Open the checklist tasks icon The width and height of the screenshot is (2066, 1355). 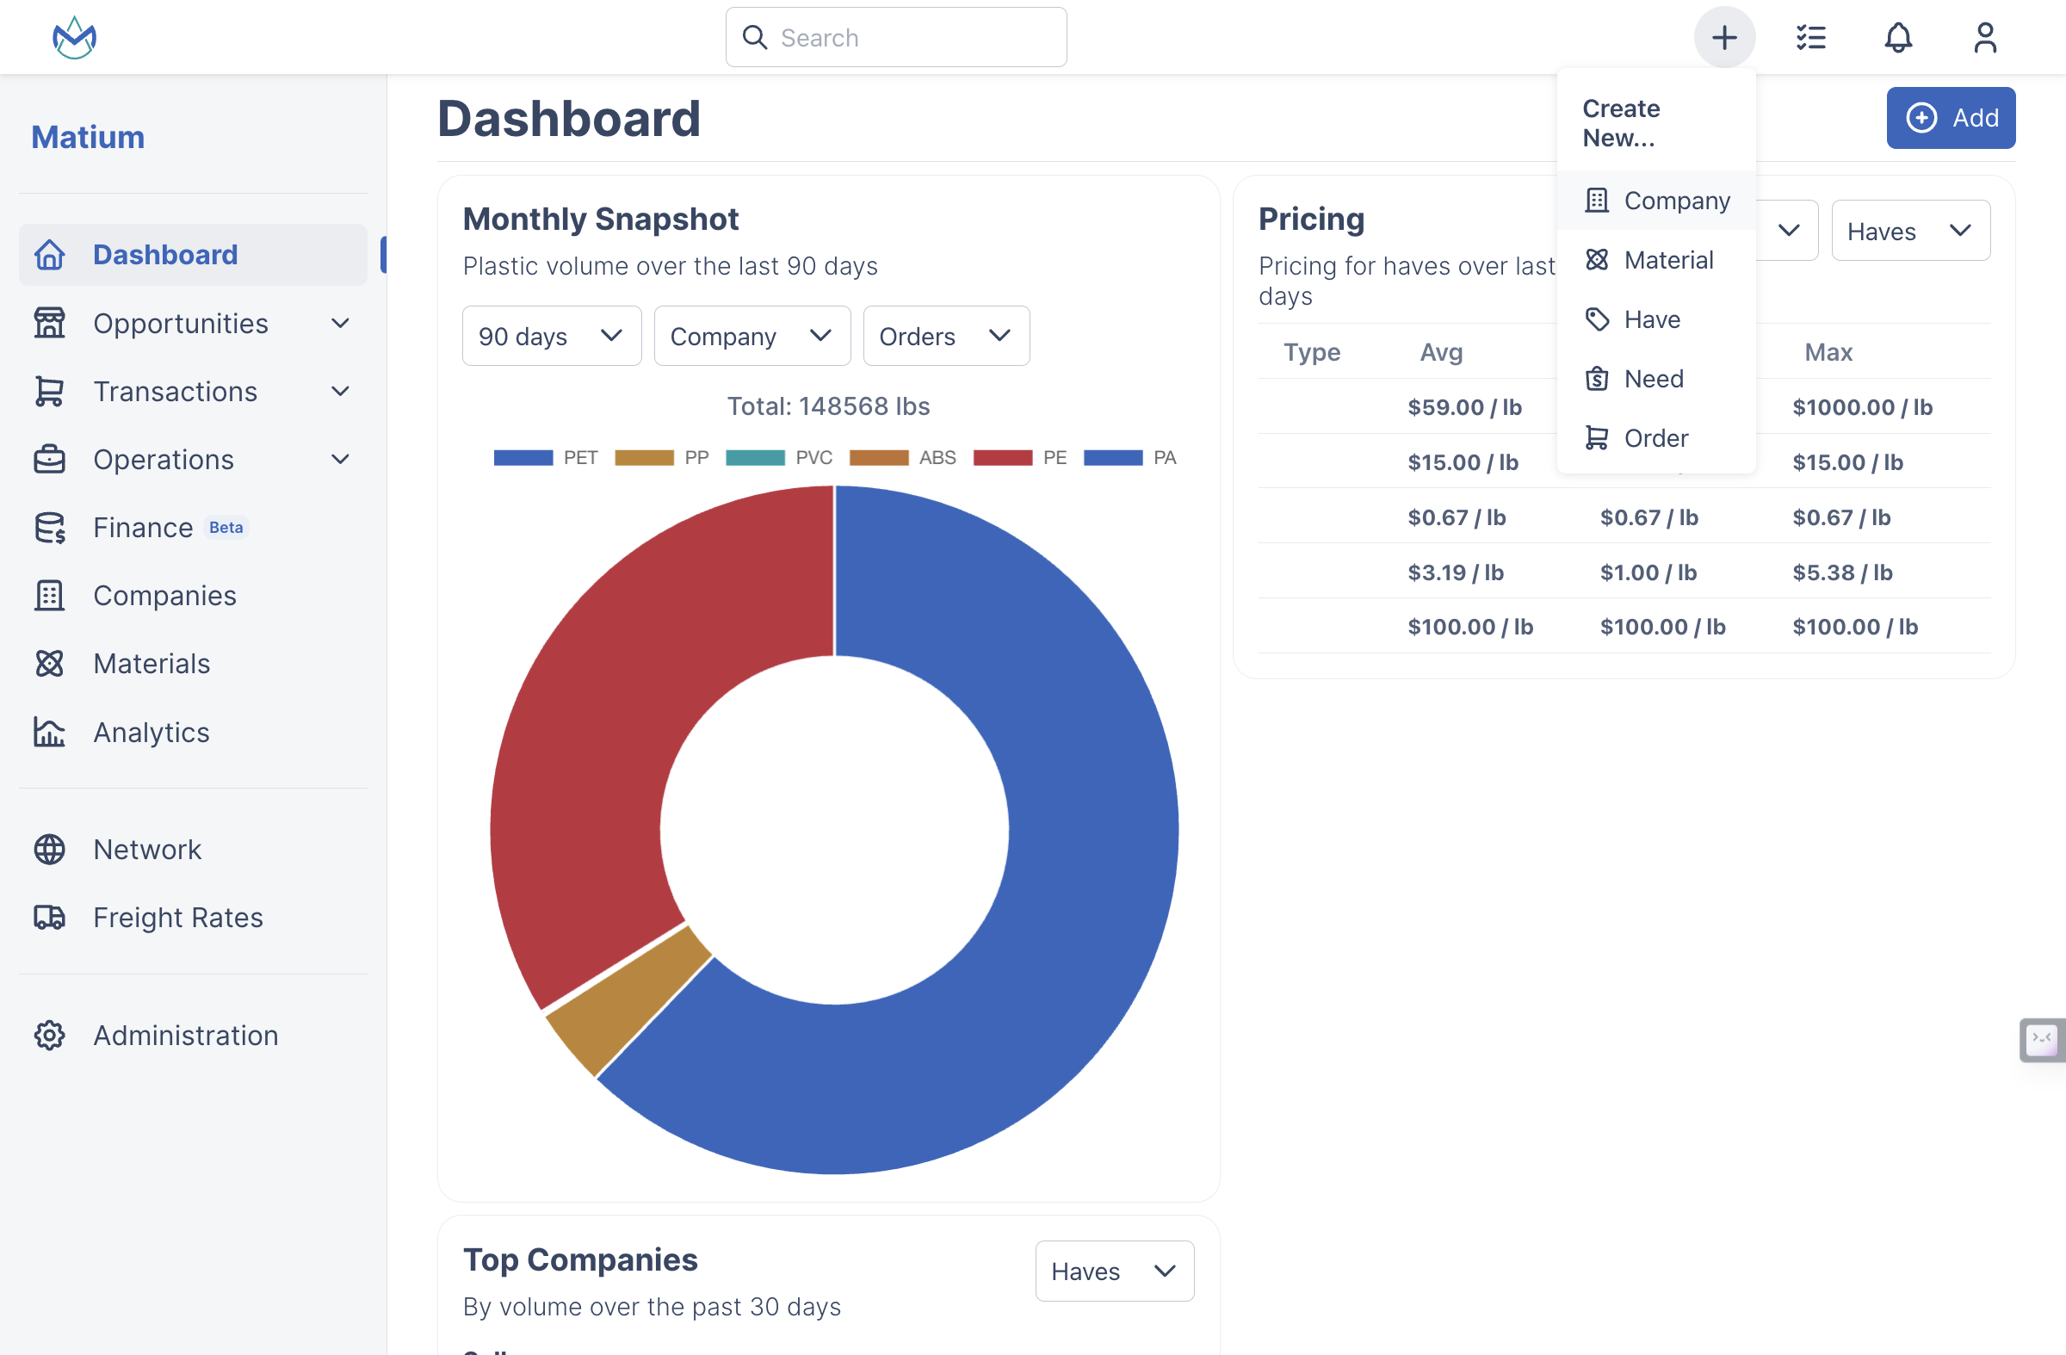coord(1811,37)
